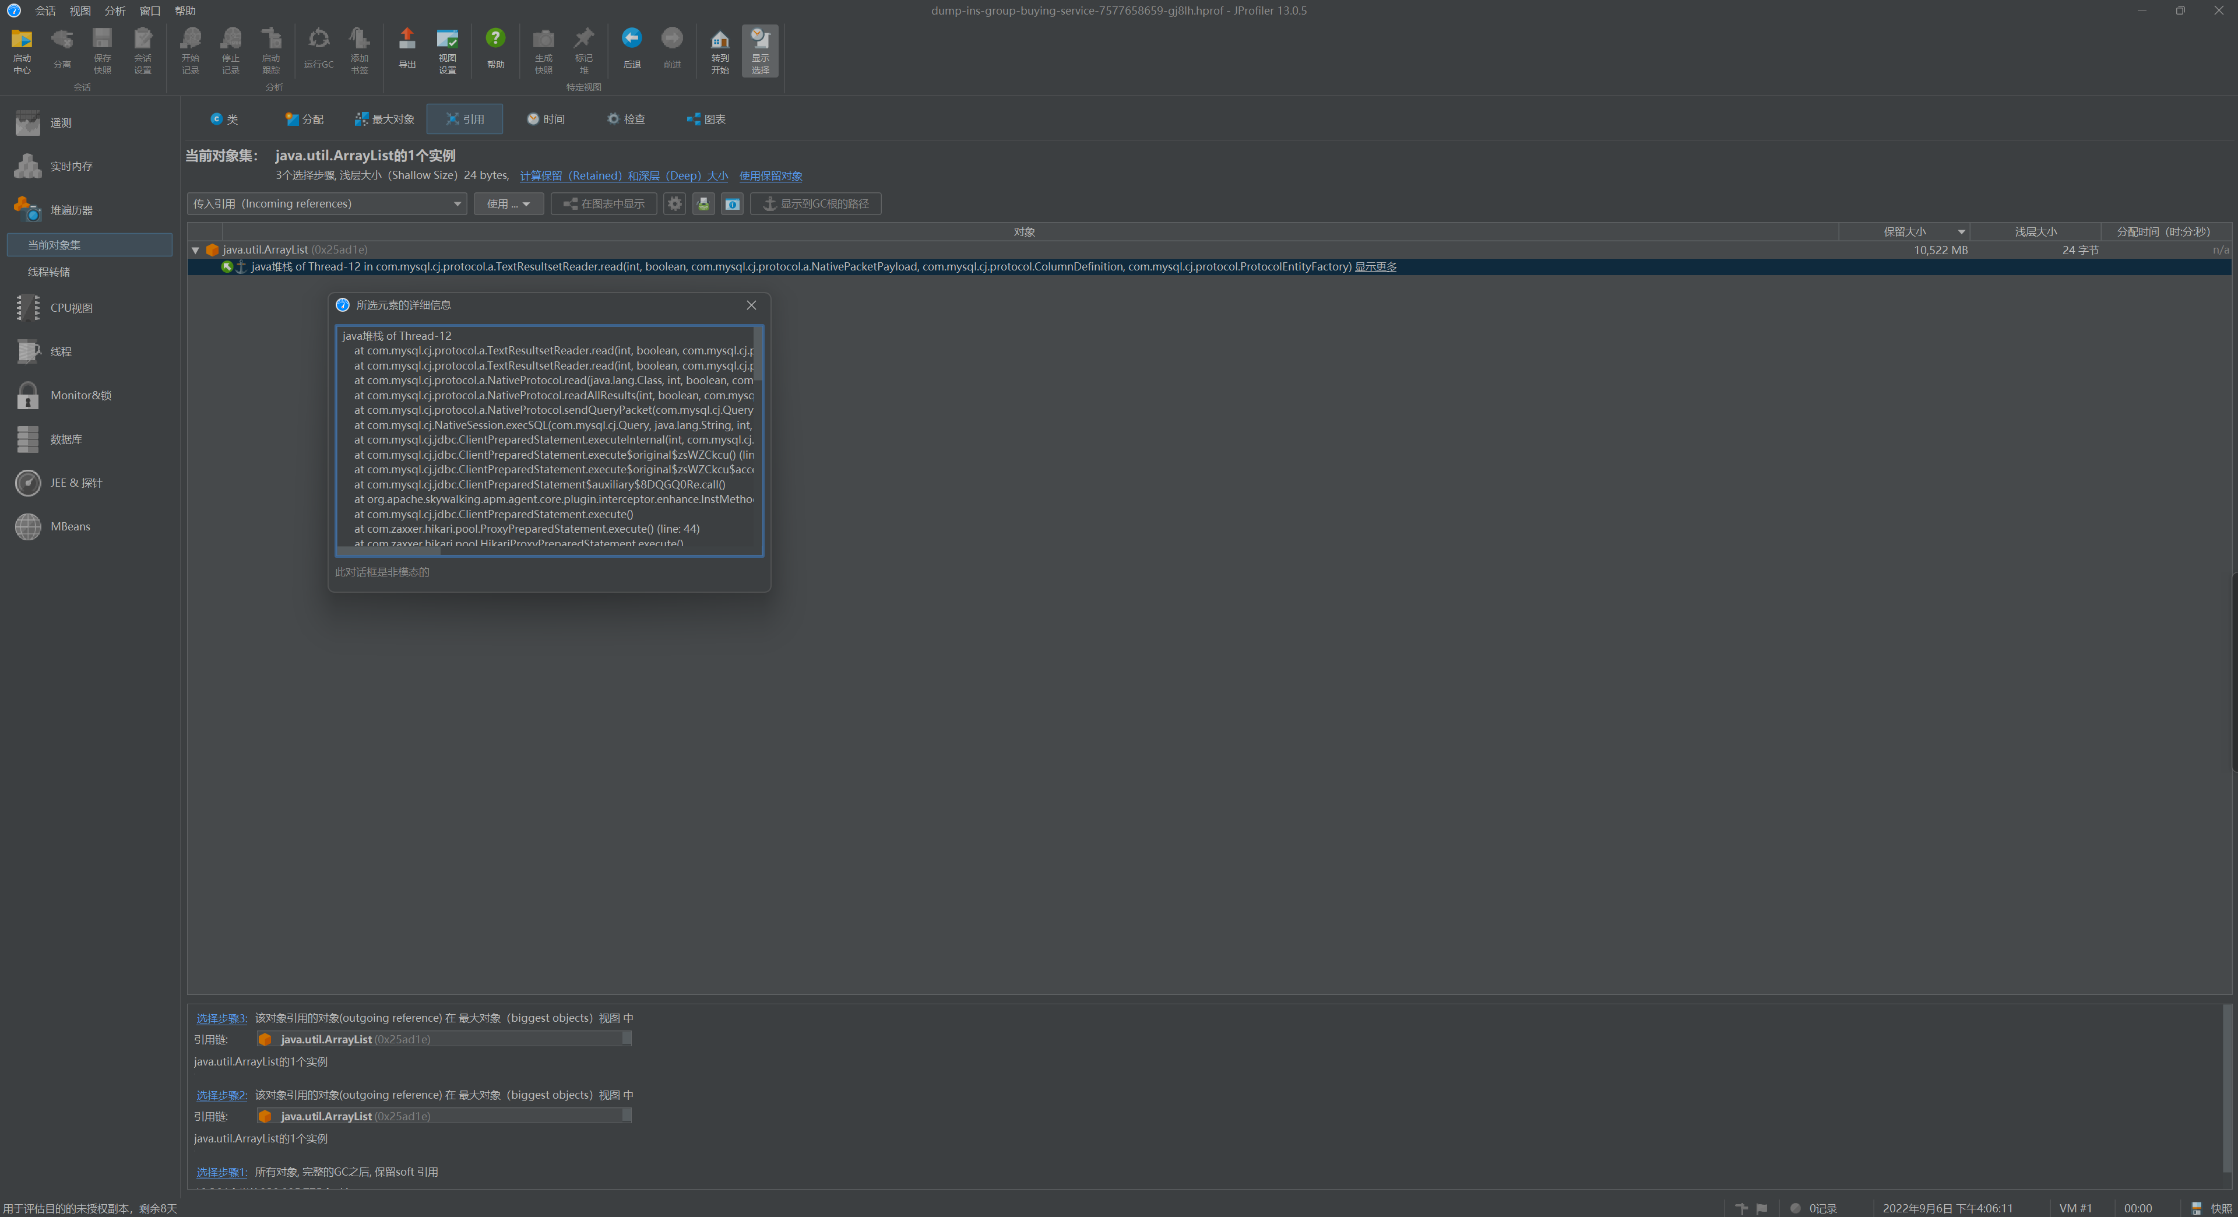Screen dimensions: 2238x1217
Task: Toggle the Show Selection toolbar button
Action: click(x=760, y=51)
